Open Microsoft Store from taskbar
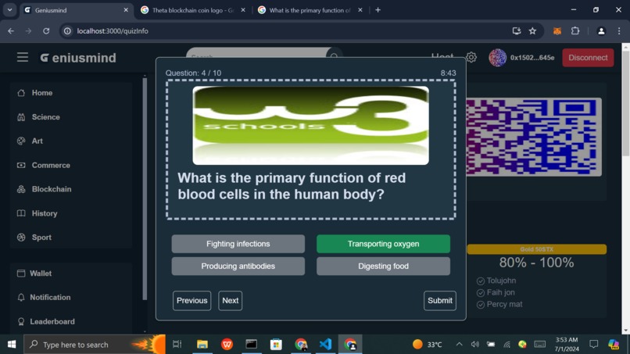Image resolution: width=630 pixels, height=354 pixels. [x=276, y=345]
